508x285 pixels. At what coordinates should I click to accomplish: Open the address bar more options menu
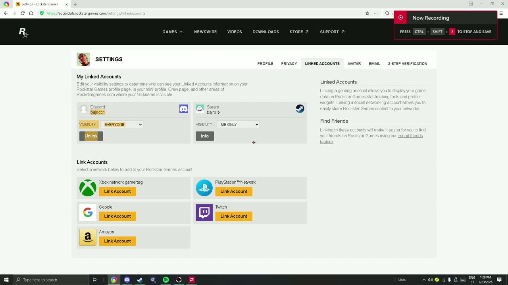click(x=375, y=13)
